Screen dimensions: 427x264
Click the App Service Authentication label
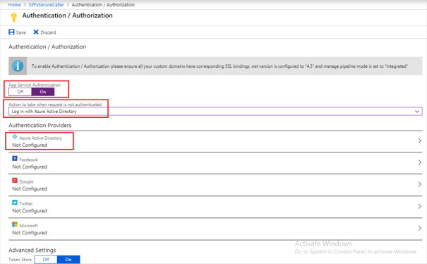tap(35, 85)
